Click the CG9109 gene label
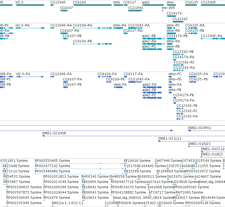Image resolution: width=225 pixels, height=207 pixels. coord(80,2)
